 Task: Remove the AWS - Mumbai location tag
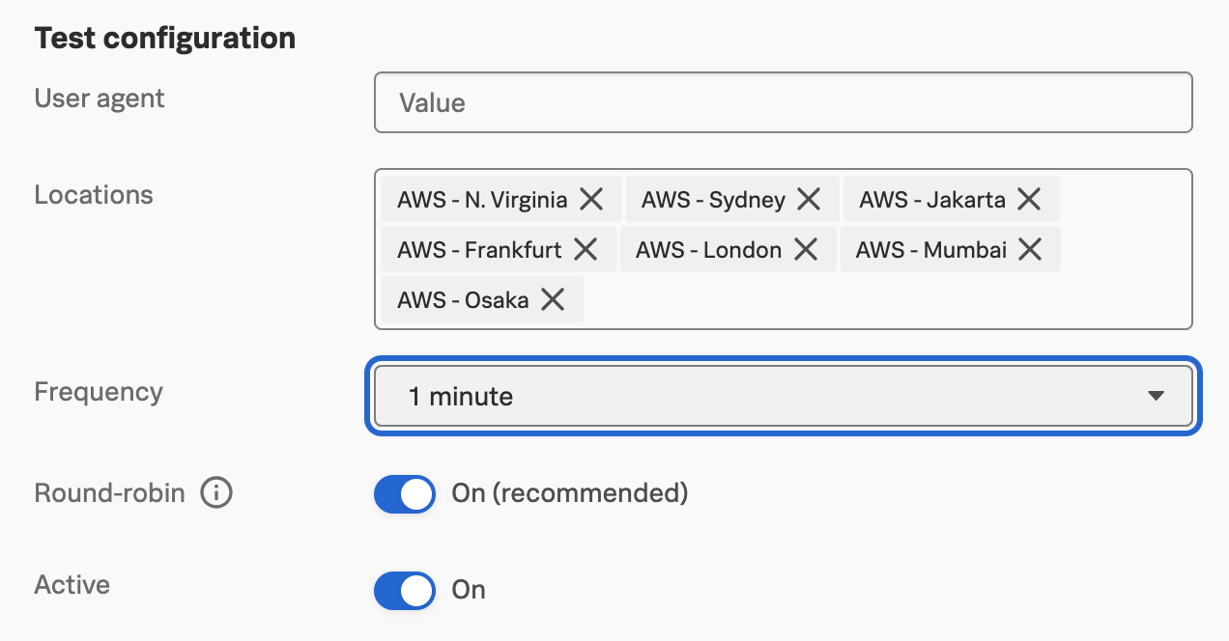pos(1030,250)
